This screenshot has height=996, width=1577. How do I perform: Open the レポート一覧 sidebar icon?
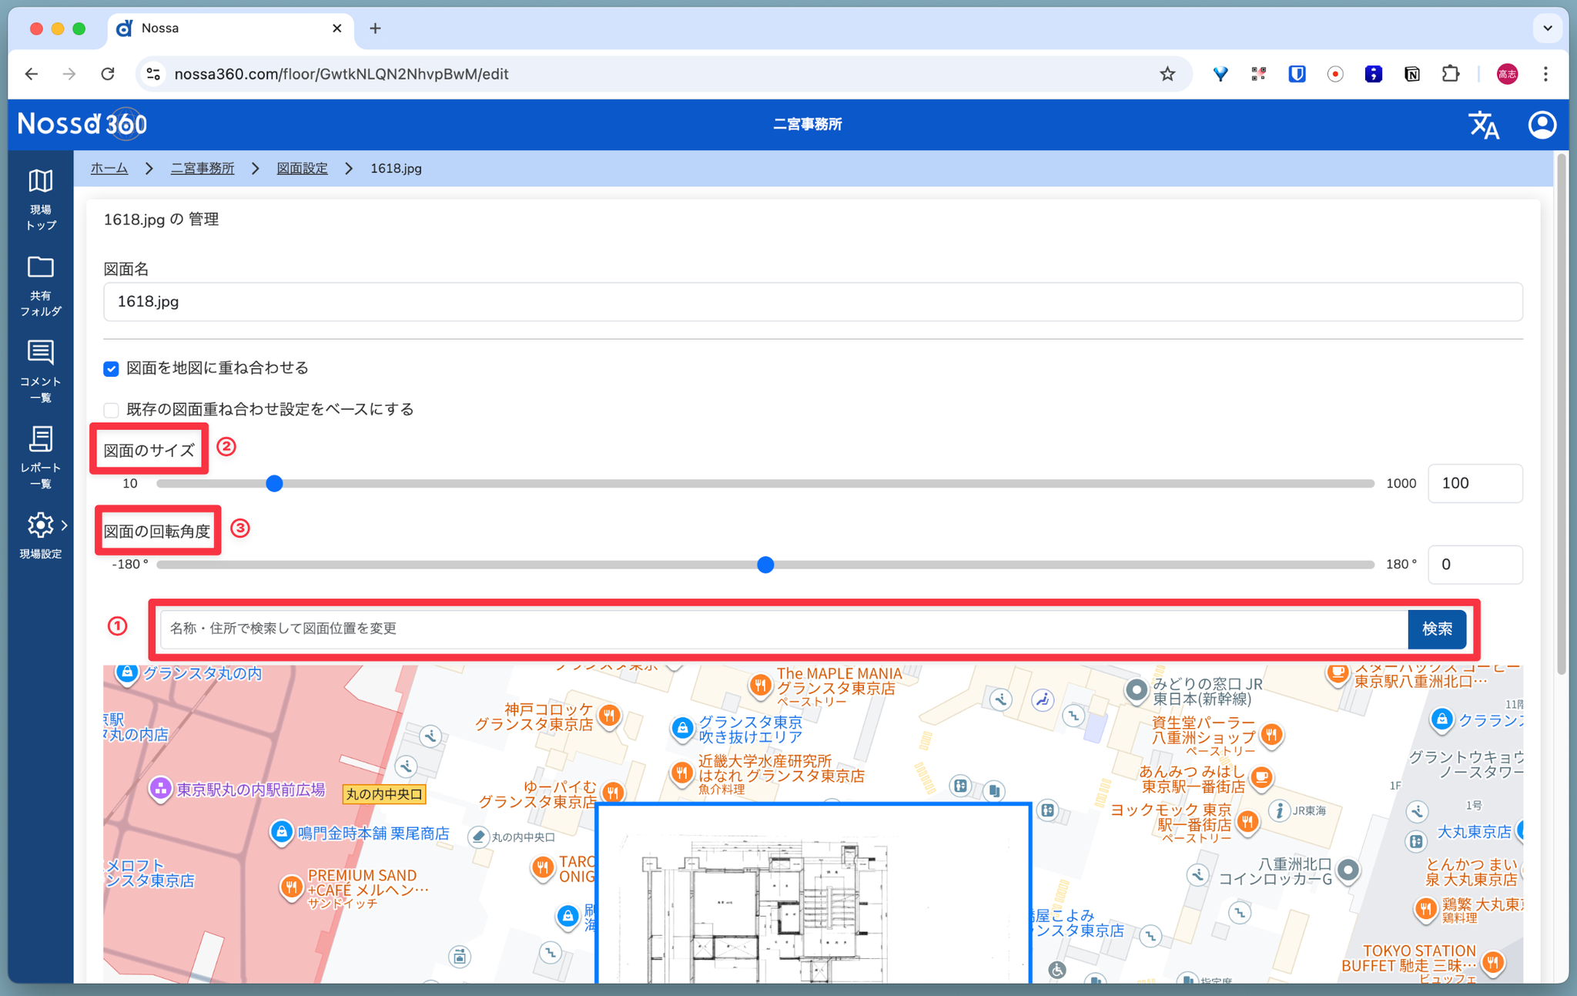(x=40, y=439)
